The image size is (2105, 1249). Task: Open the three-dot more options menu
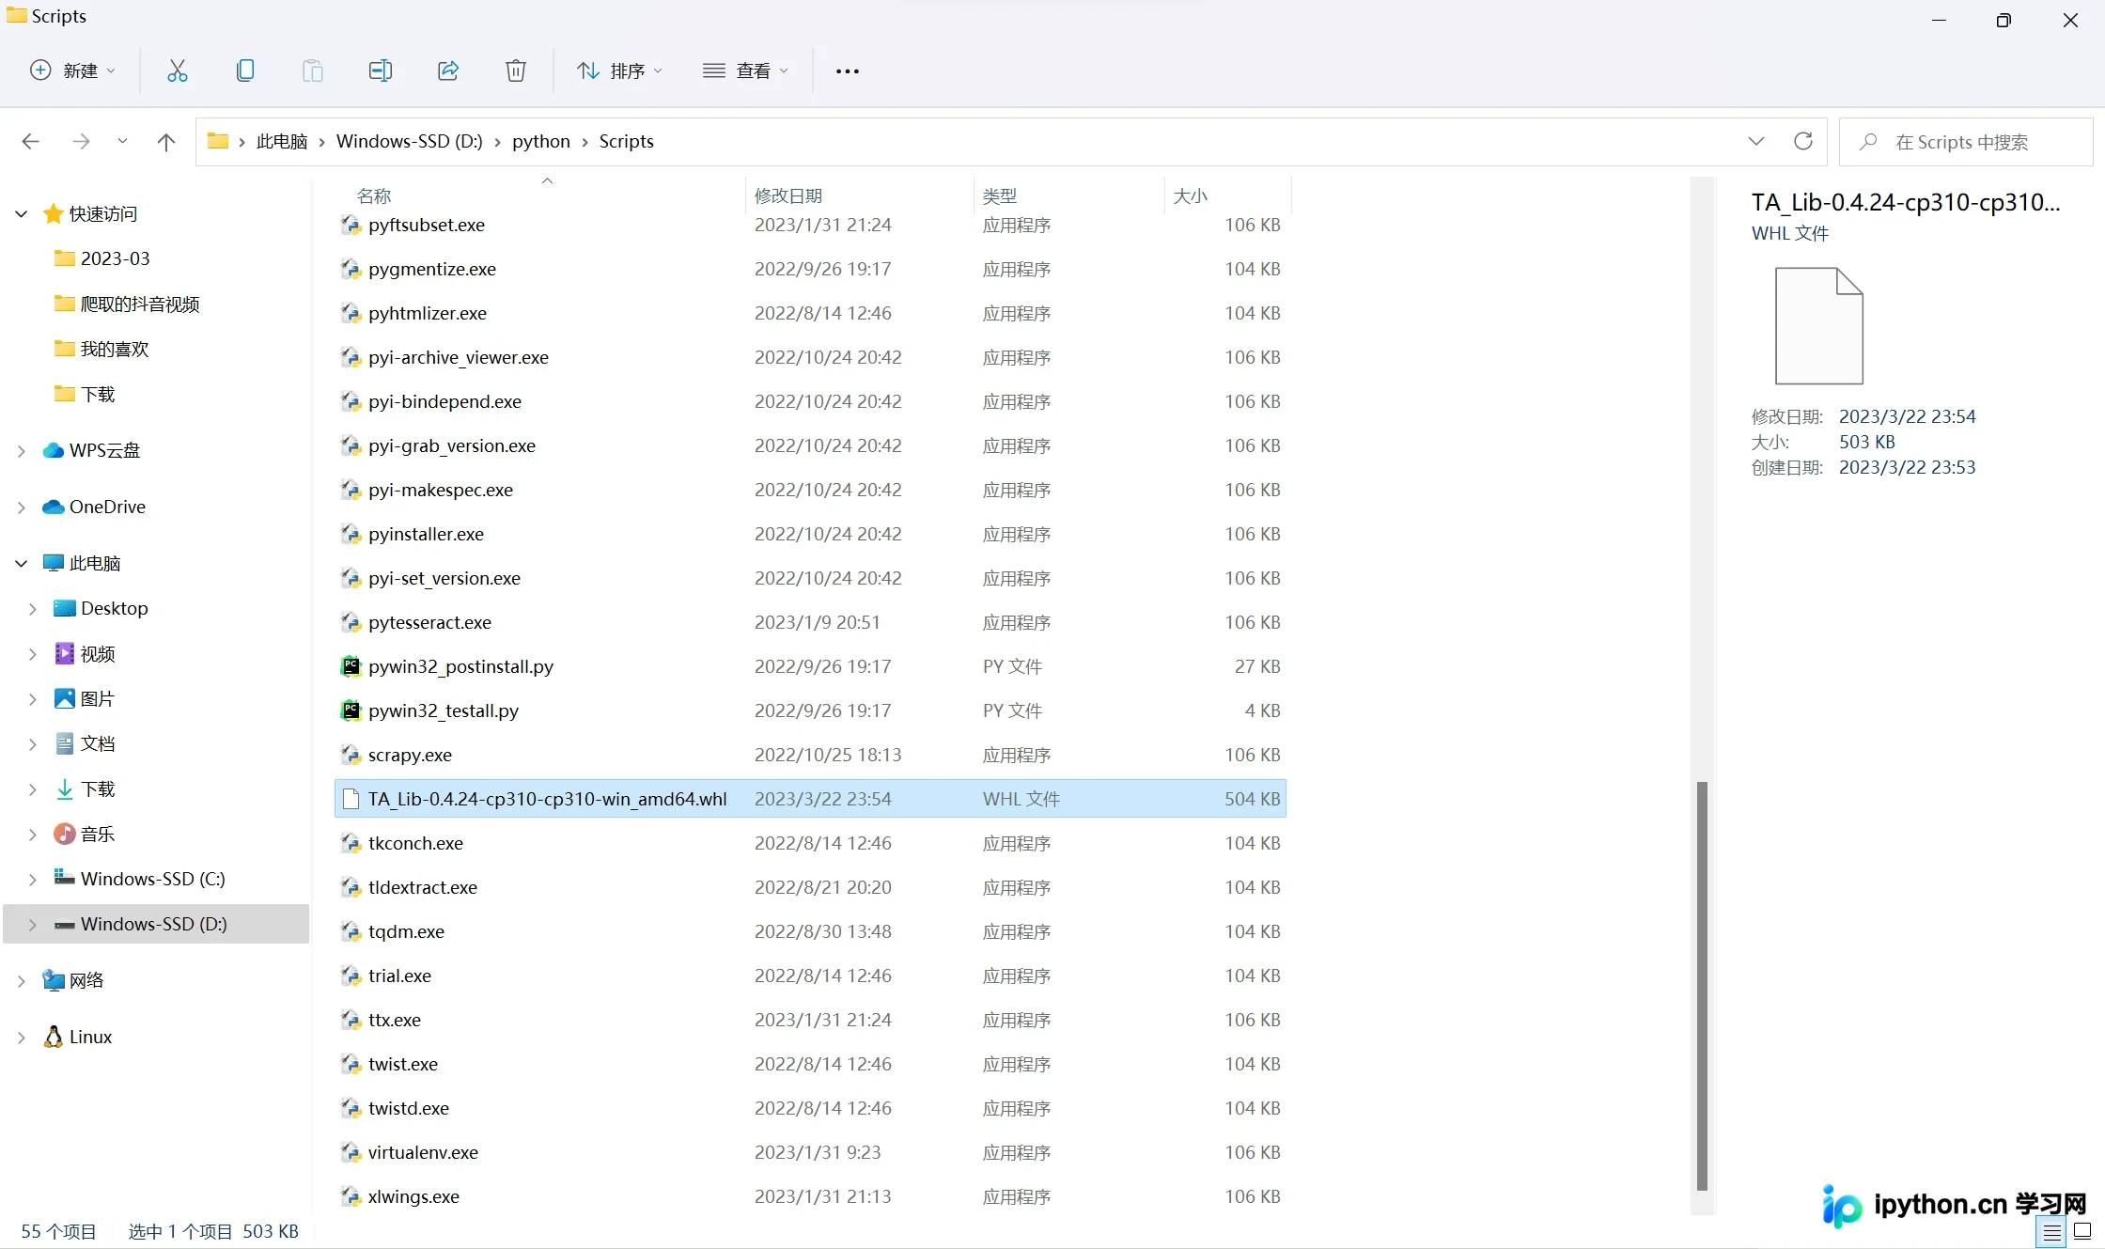[x=848, y=71]
